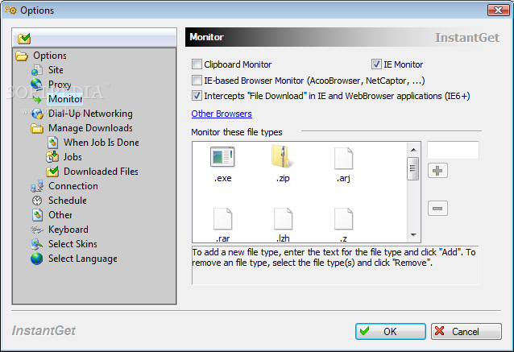Click the When Job Is Done icon
Viewport: 514px width, 352px height.
tap(52, 143)
